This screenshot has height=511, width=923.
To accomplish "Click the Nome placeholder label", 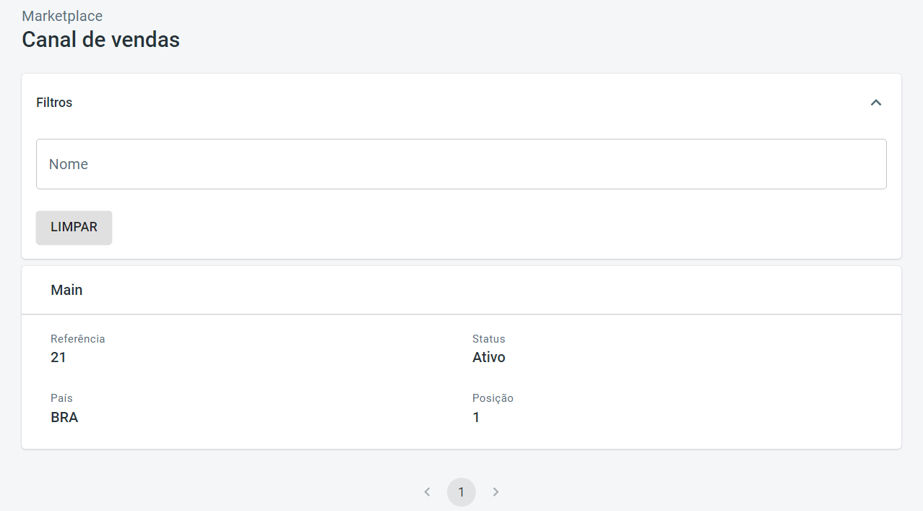I will (69, 164).
